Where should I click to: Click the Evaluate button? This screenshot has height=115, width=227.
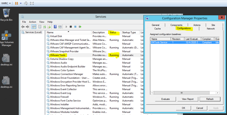click(x=166, y=99)
